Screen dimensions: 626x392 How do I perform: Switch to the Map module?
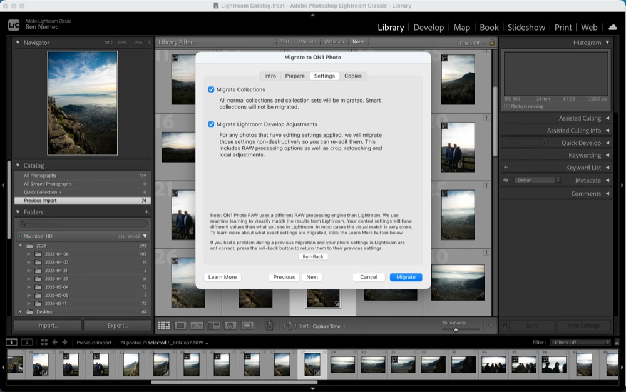[x=461, y=27]
